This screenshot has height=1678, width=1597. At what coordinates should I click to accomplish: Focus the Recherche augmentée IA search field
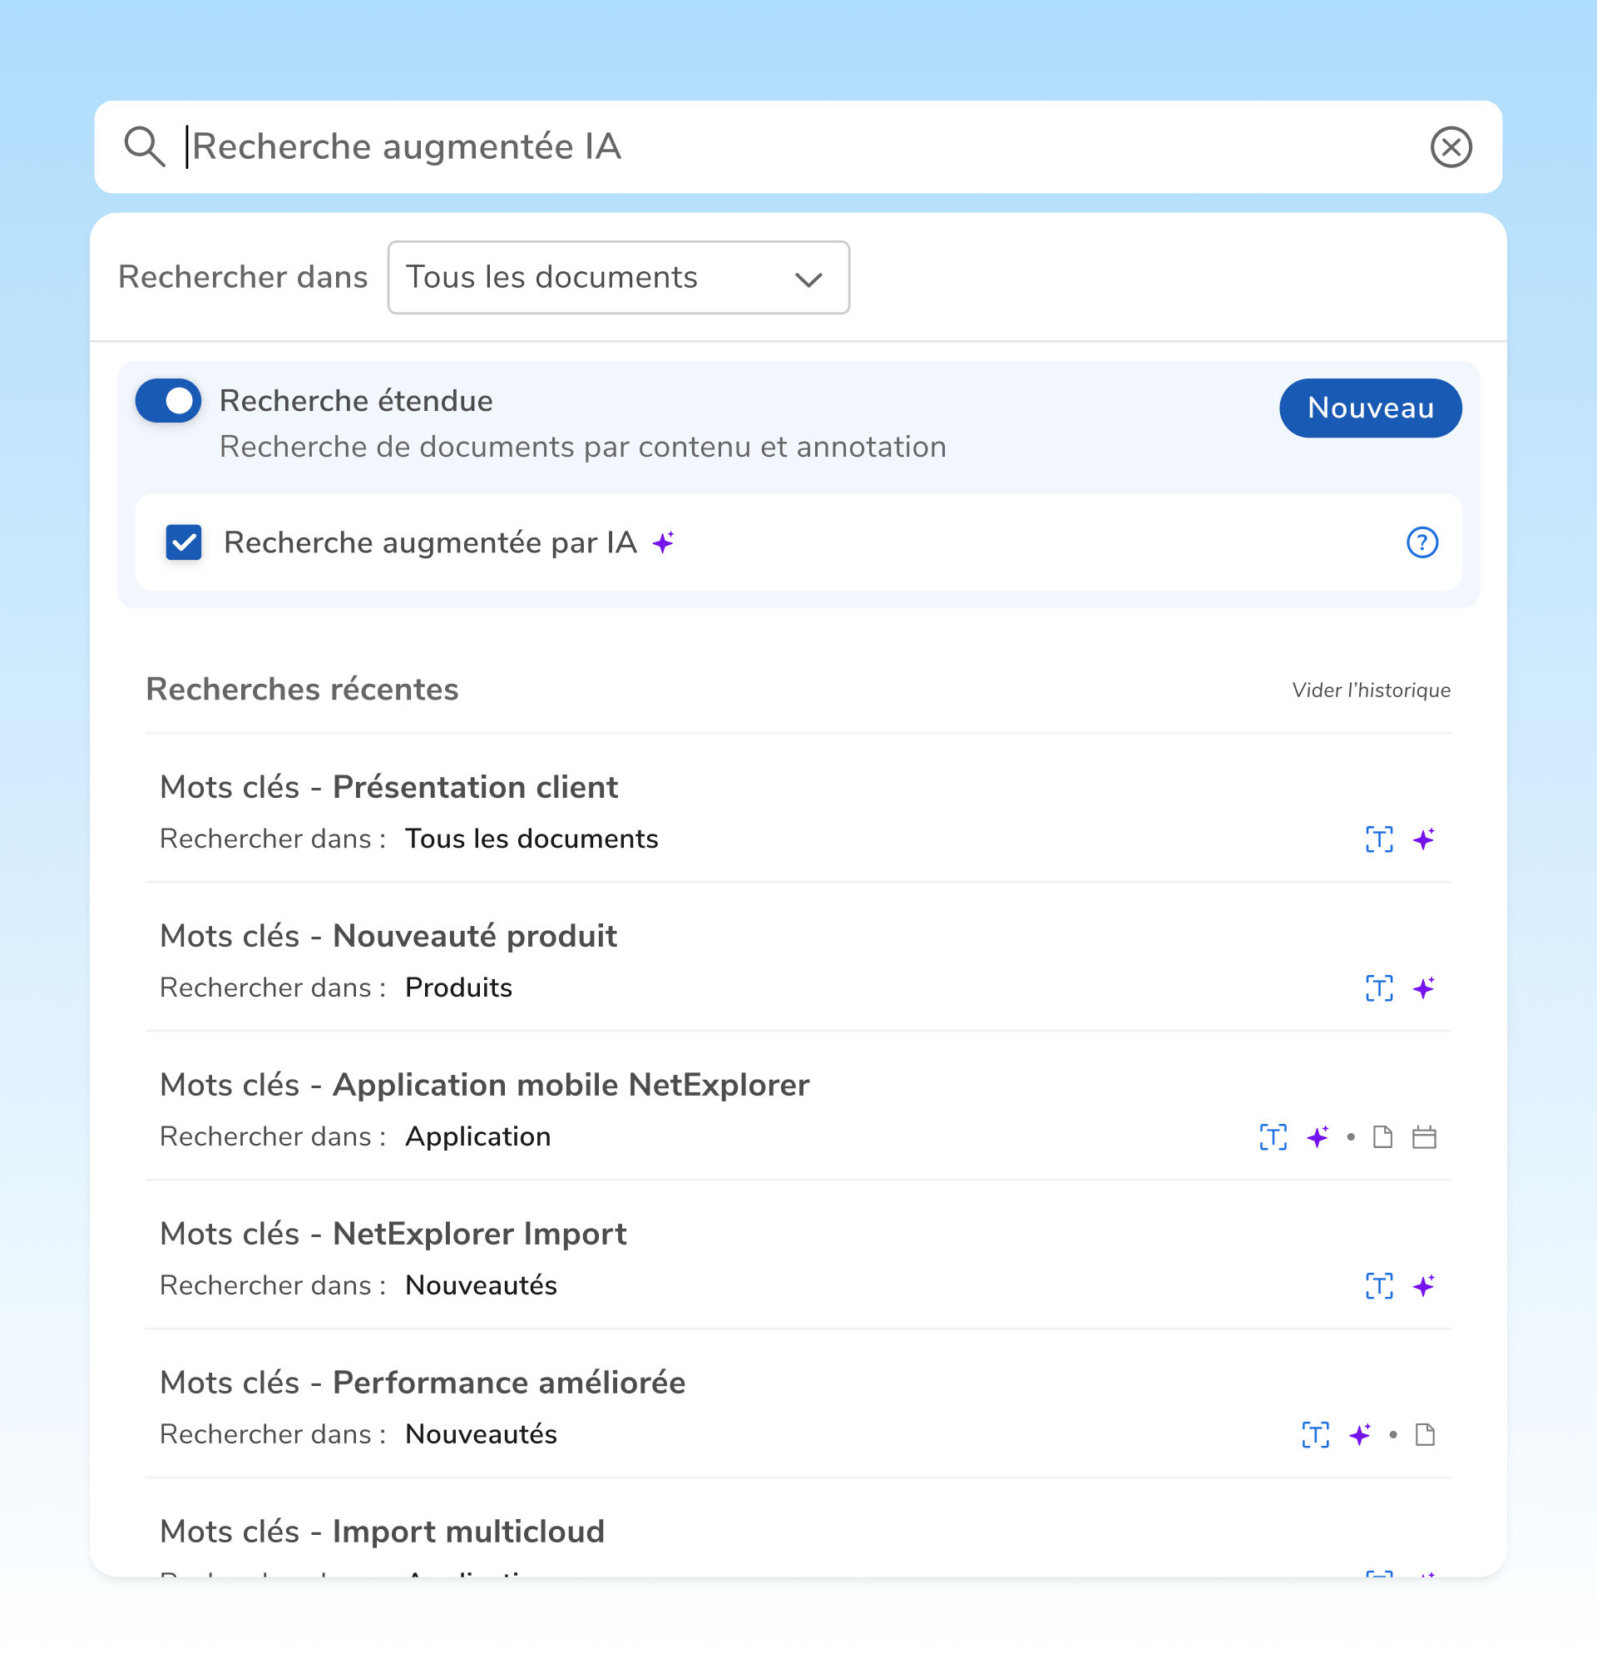(798, 147)
